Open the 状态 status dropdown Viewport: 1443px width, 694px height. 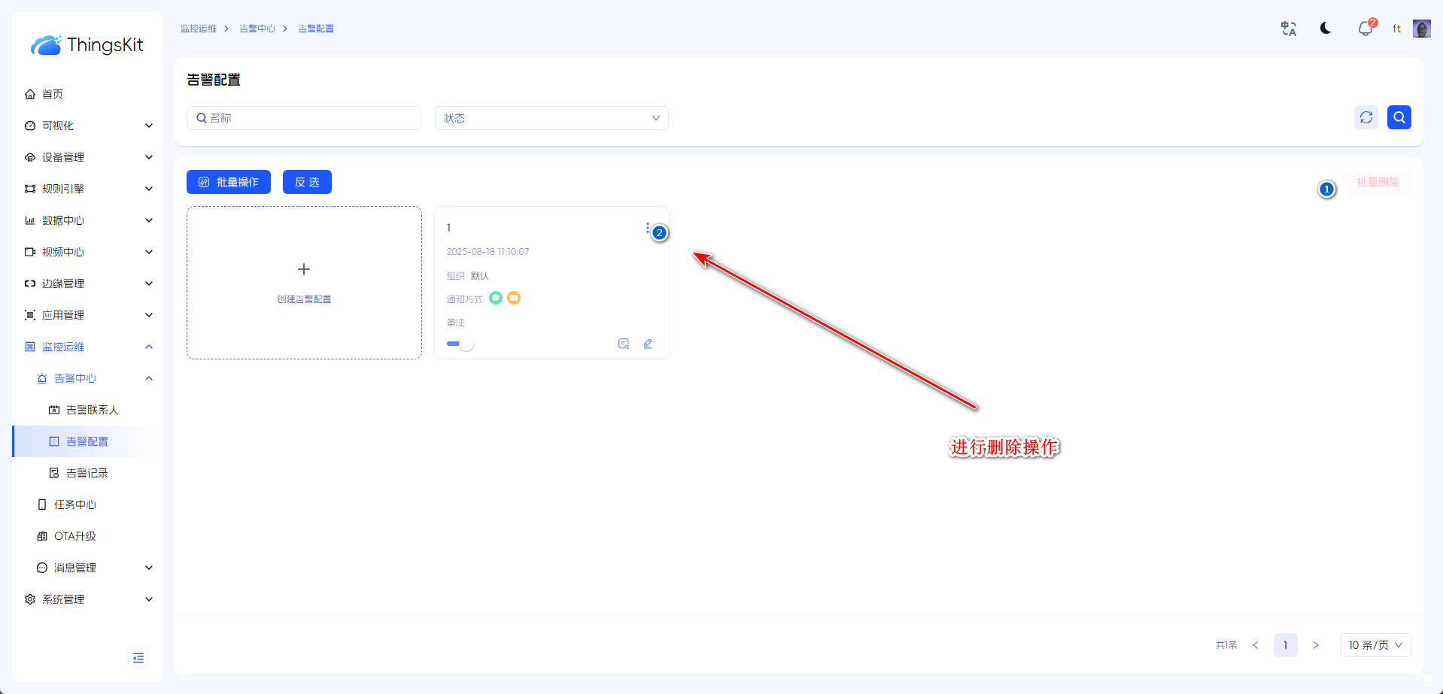(551, 118)
